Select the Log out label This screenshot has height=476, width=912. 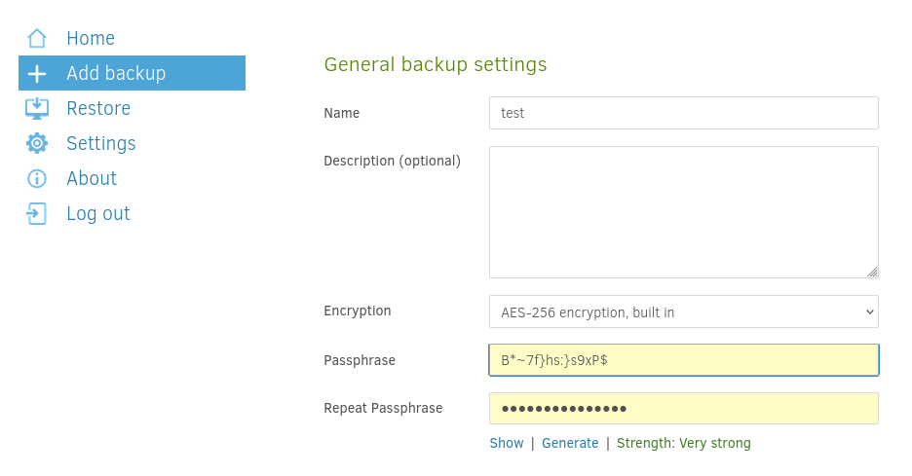click(98, 213)
